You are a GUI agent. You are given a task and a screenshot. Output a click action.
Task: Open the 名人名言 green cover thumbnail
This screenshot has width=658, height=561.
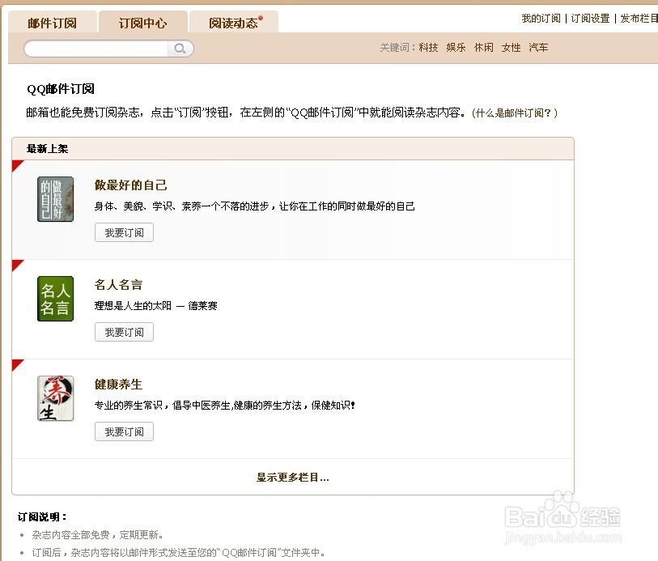point(55,299)
